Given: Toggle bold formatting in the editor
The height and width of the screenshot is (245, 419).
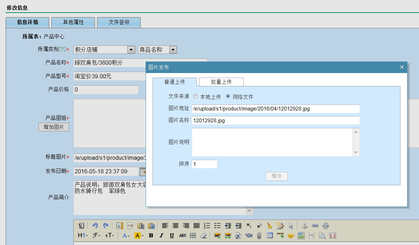Looking at the screenshot, I should click(x=151, y=236).
